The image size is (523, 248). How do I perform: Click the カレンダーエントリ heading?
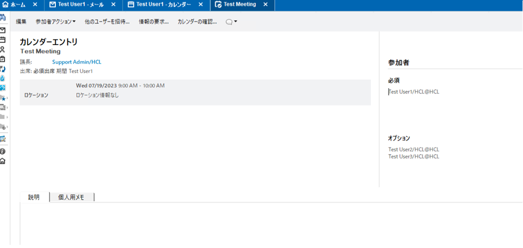click(49, 42)
